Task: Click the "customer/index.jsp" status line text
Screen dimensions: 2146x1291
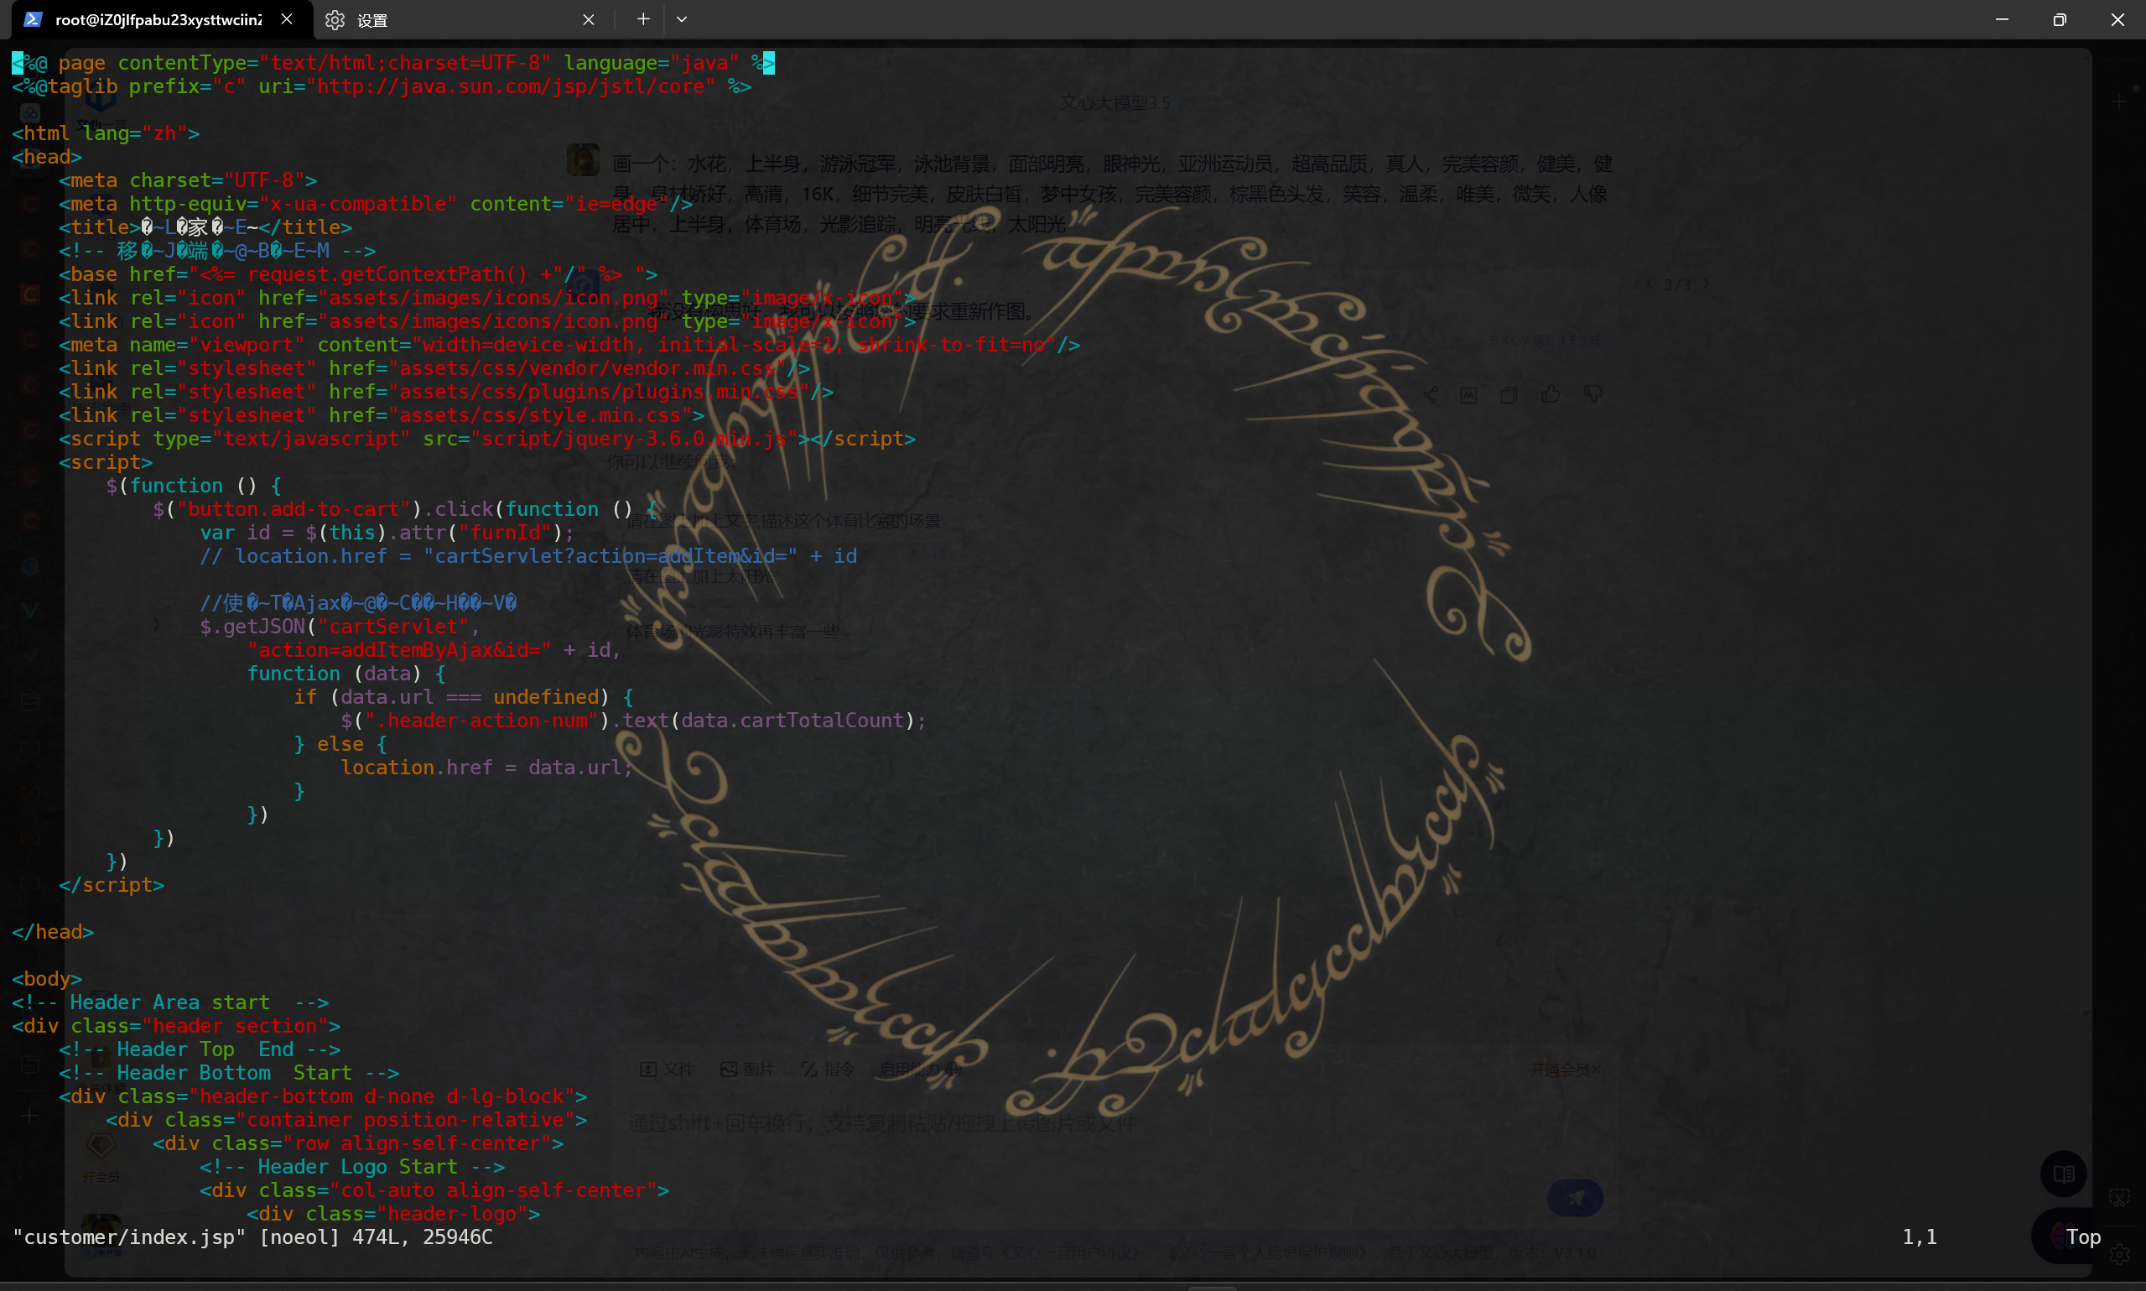Action: (129, 1236)
